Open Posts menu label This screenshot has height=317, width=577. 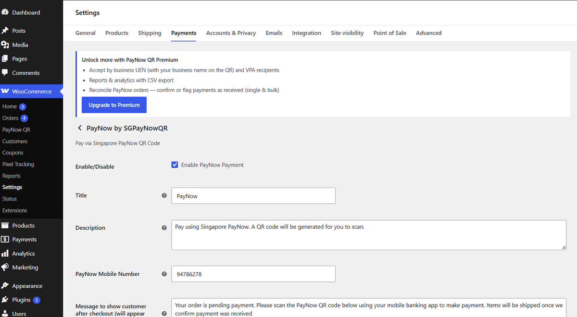(19, 30)
